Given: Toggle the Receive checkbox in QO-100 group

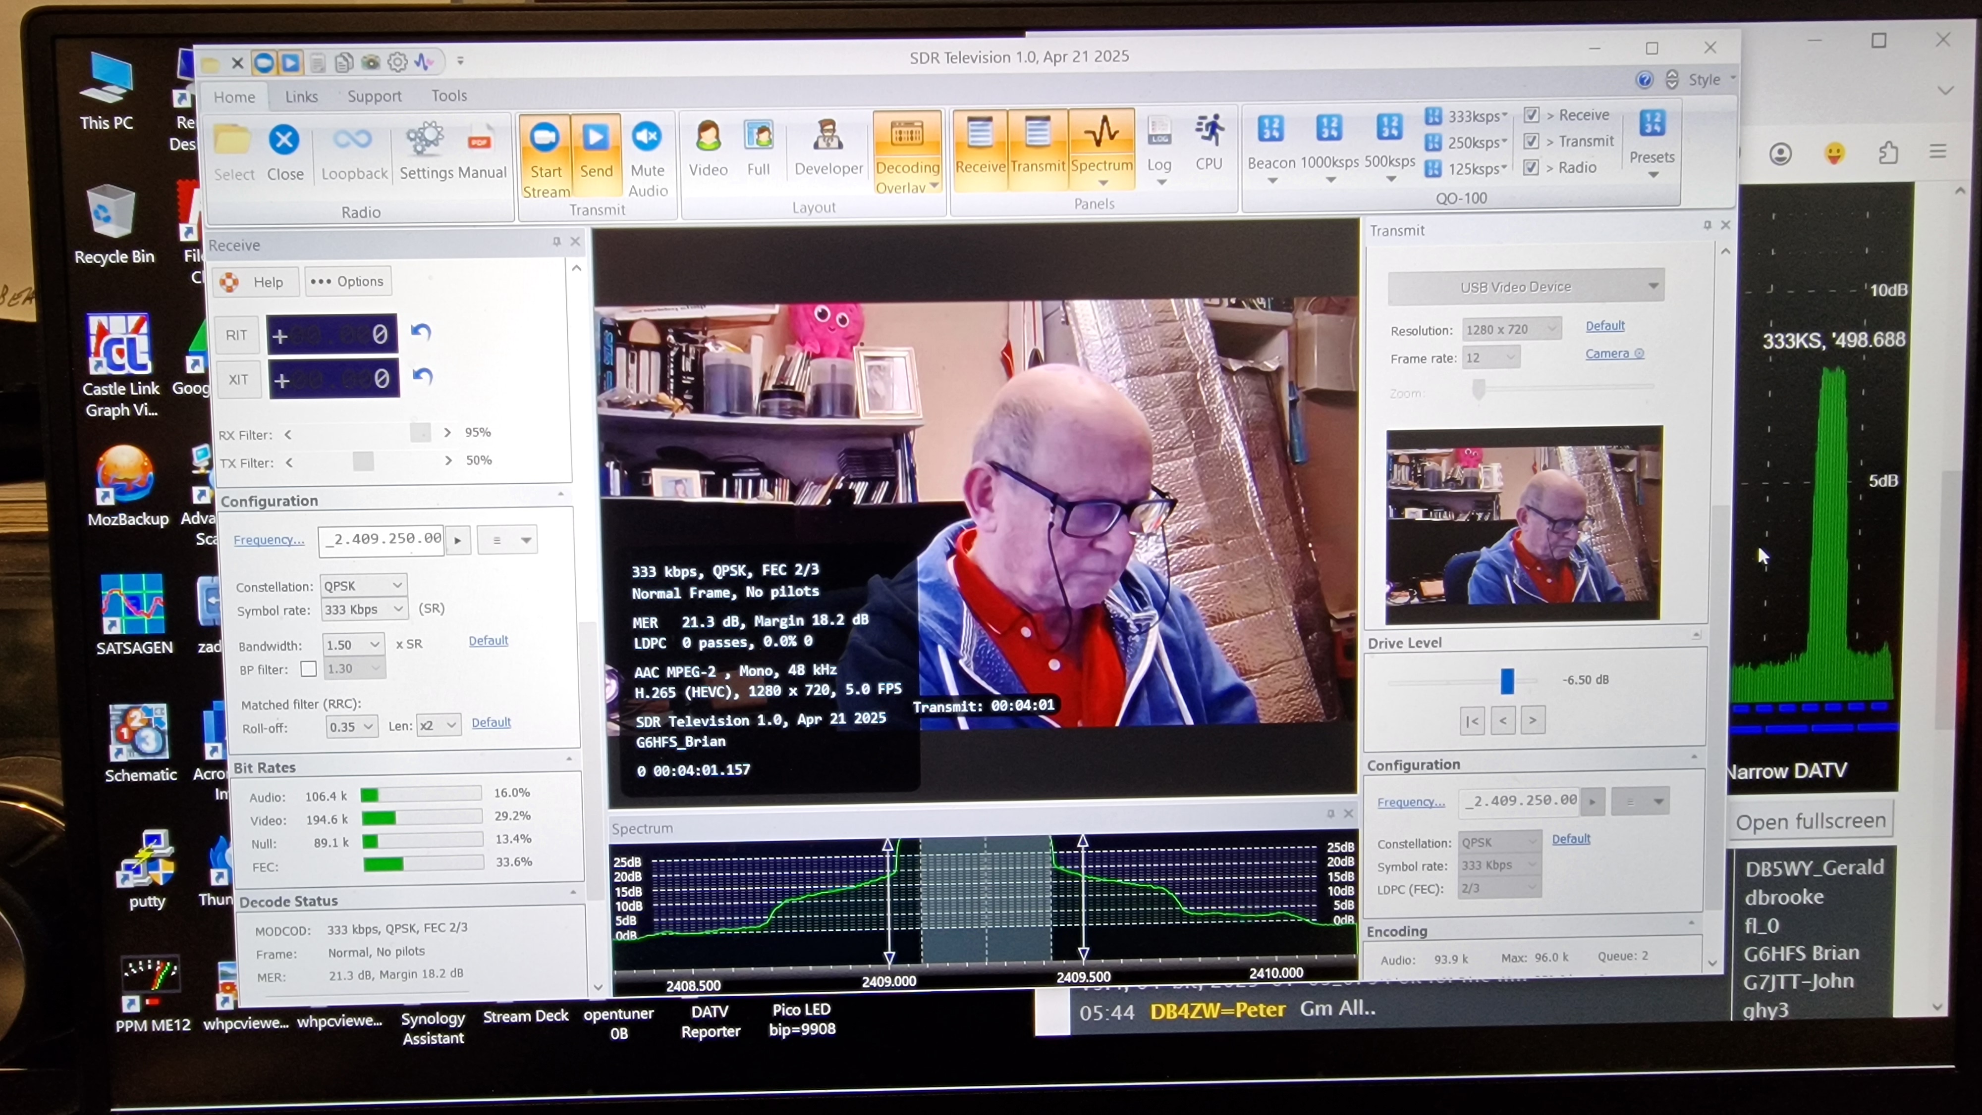Looking at the screenshot, I should (x=1531, y=114).
